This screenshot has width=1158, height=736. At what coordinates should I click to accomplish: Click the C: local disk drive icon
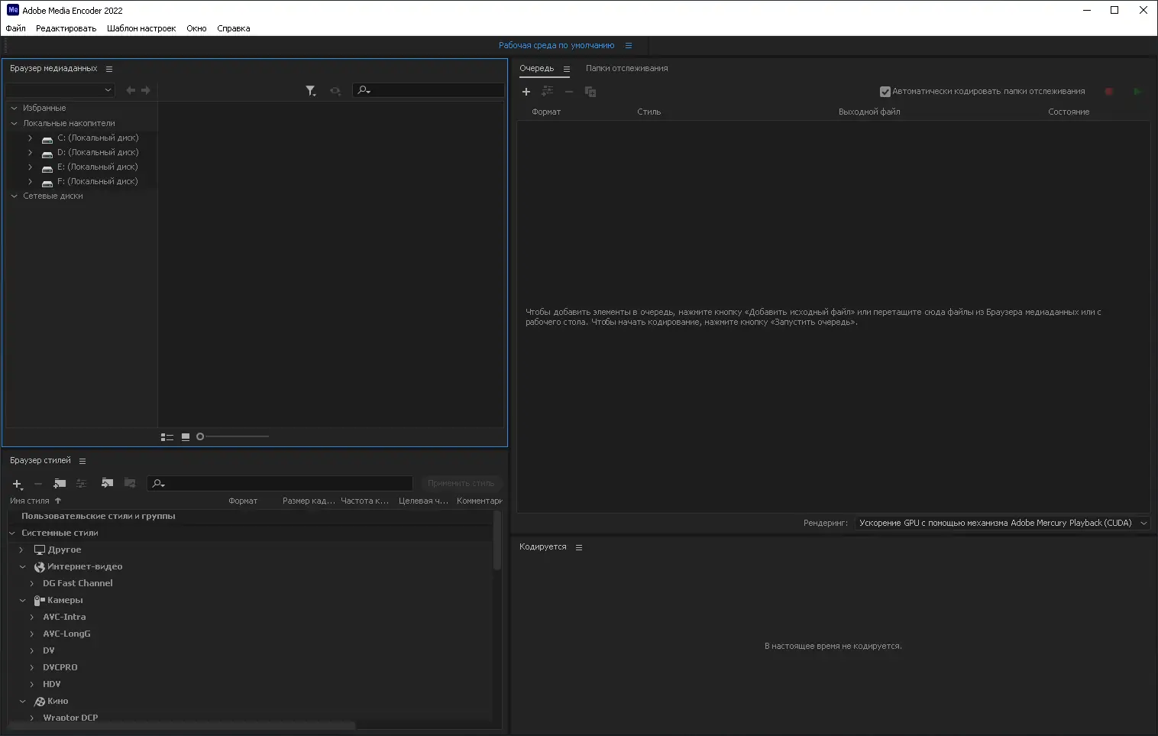pos(47,139)
